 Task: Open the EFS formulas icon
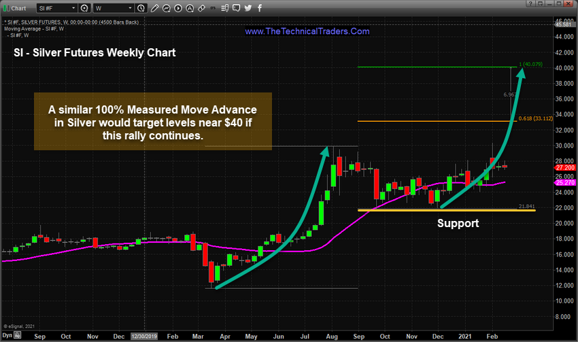pos(213,7)
